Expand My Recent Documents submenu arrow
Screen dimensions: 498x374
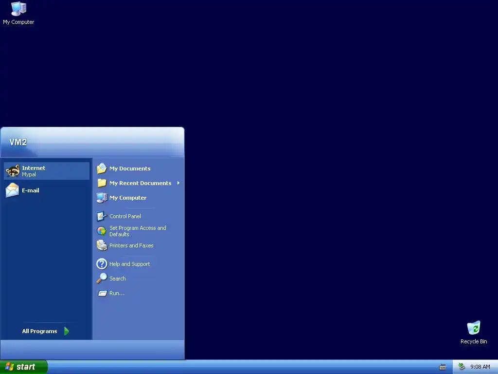coord(178,183)
